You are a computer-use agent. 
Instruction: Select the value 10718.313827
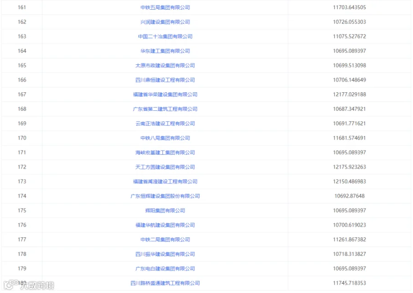[x=349, y=254]
